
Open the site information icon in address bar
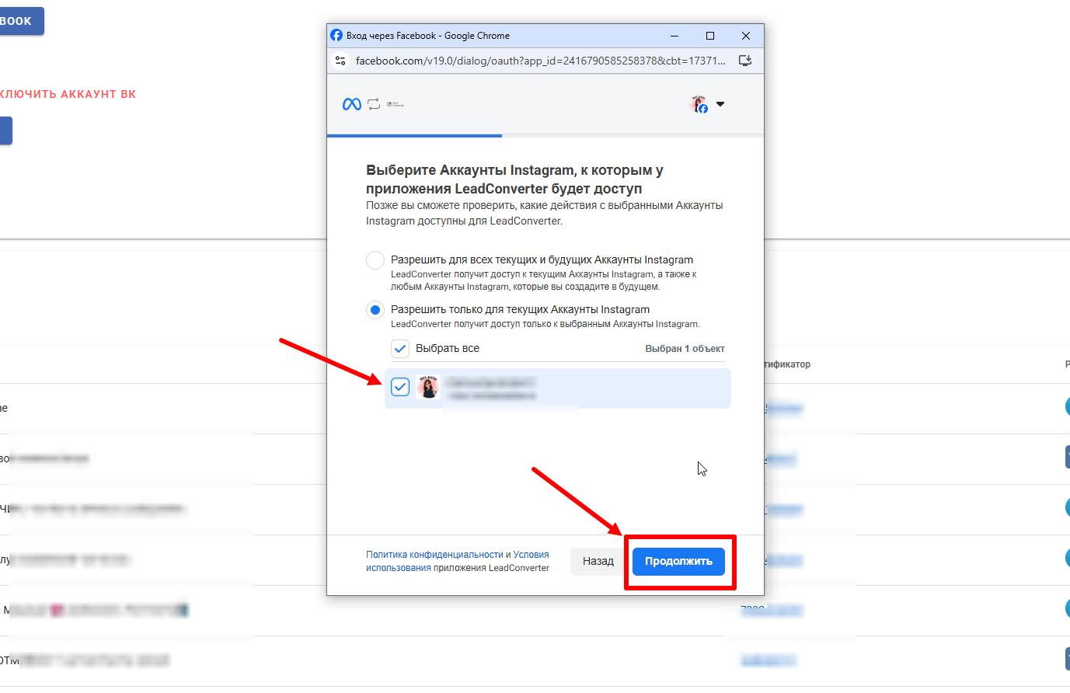(x=340, y=61)
